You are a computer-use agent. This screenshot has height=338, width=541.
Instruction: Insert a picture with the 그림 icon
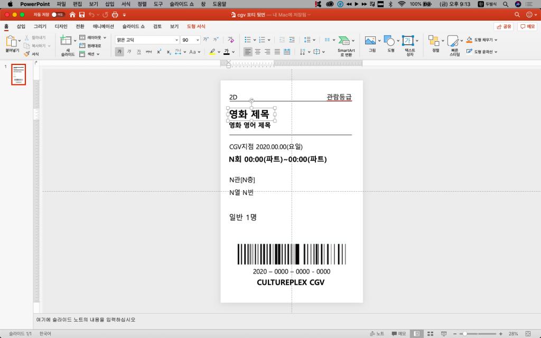click(x=370, y=40)
